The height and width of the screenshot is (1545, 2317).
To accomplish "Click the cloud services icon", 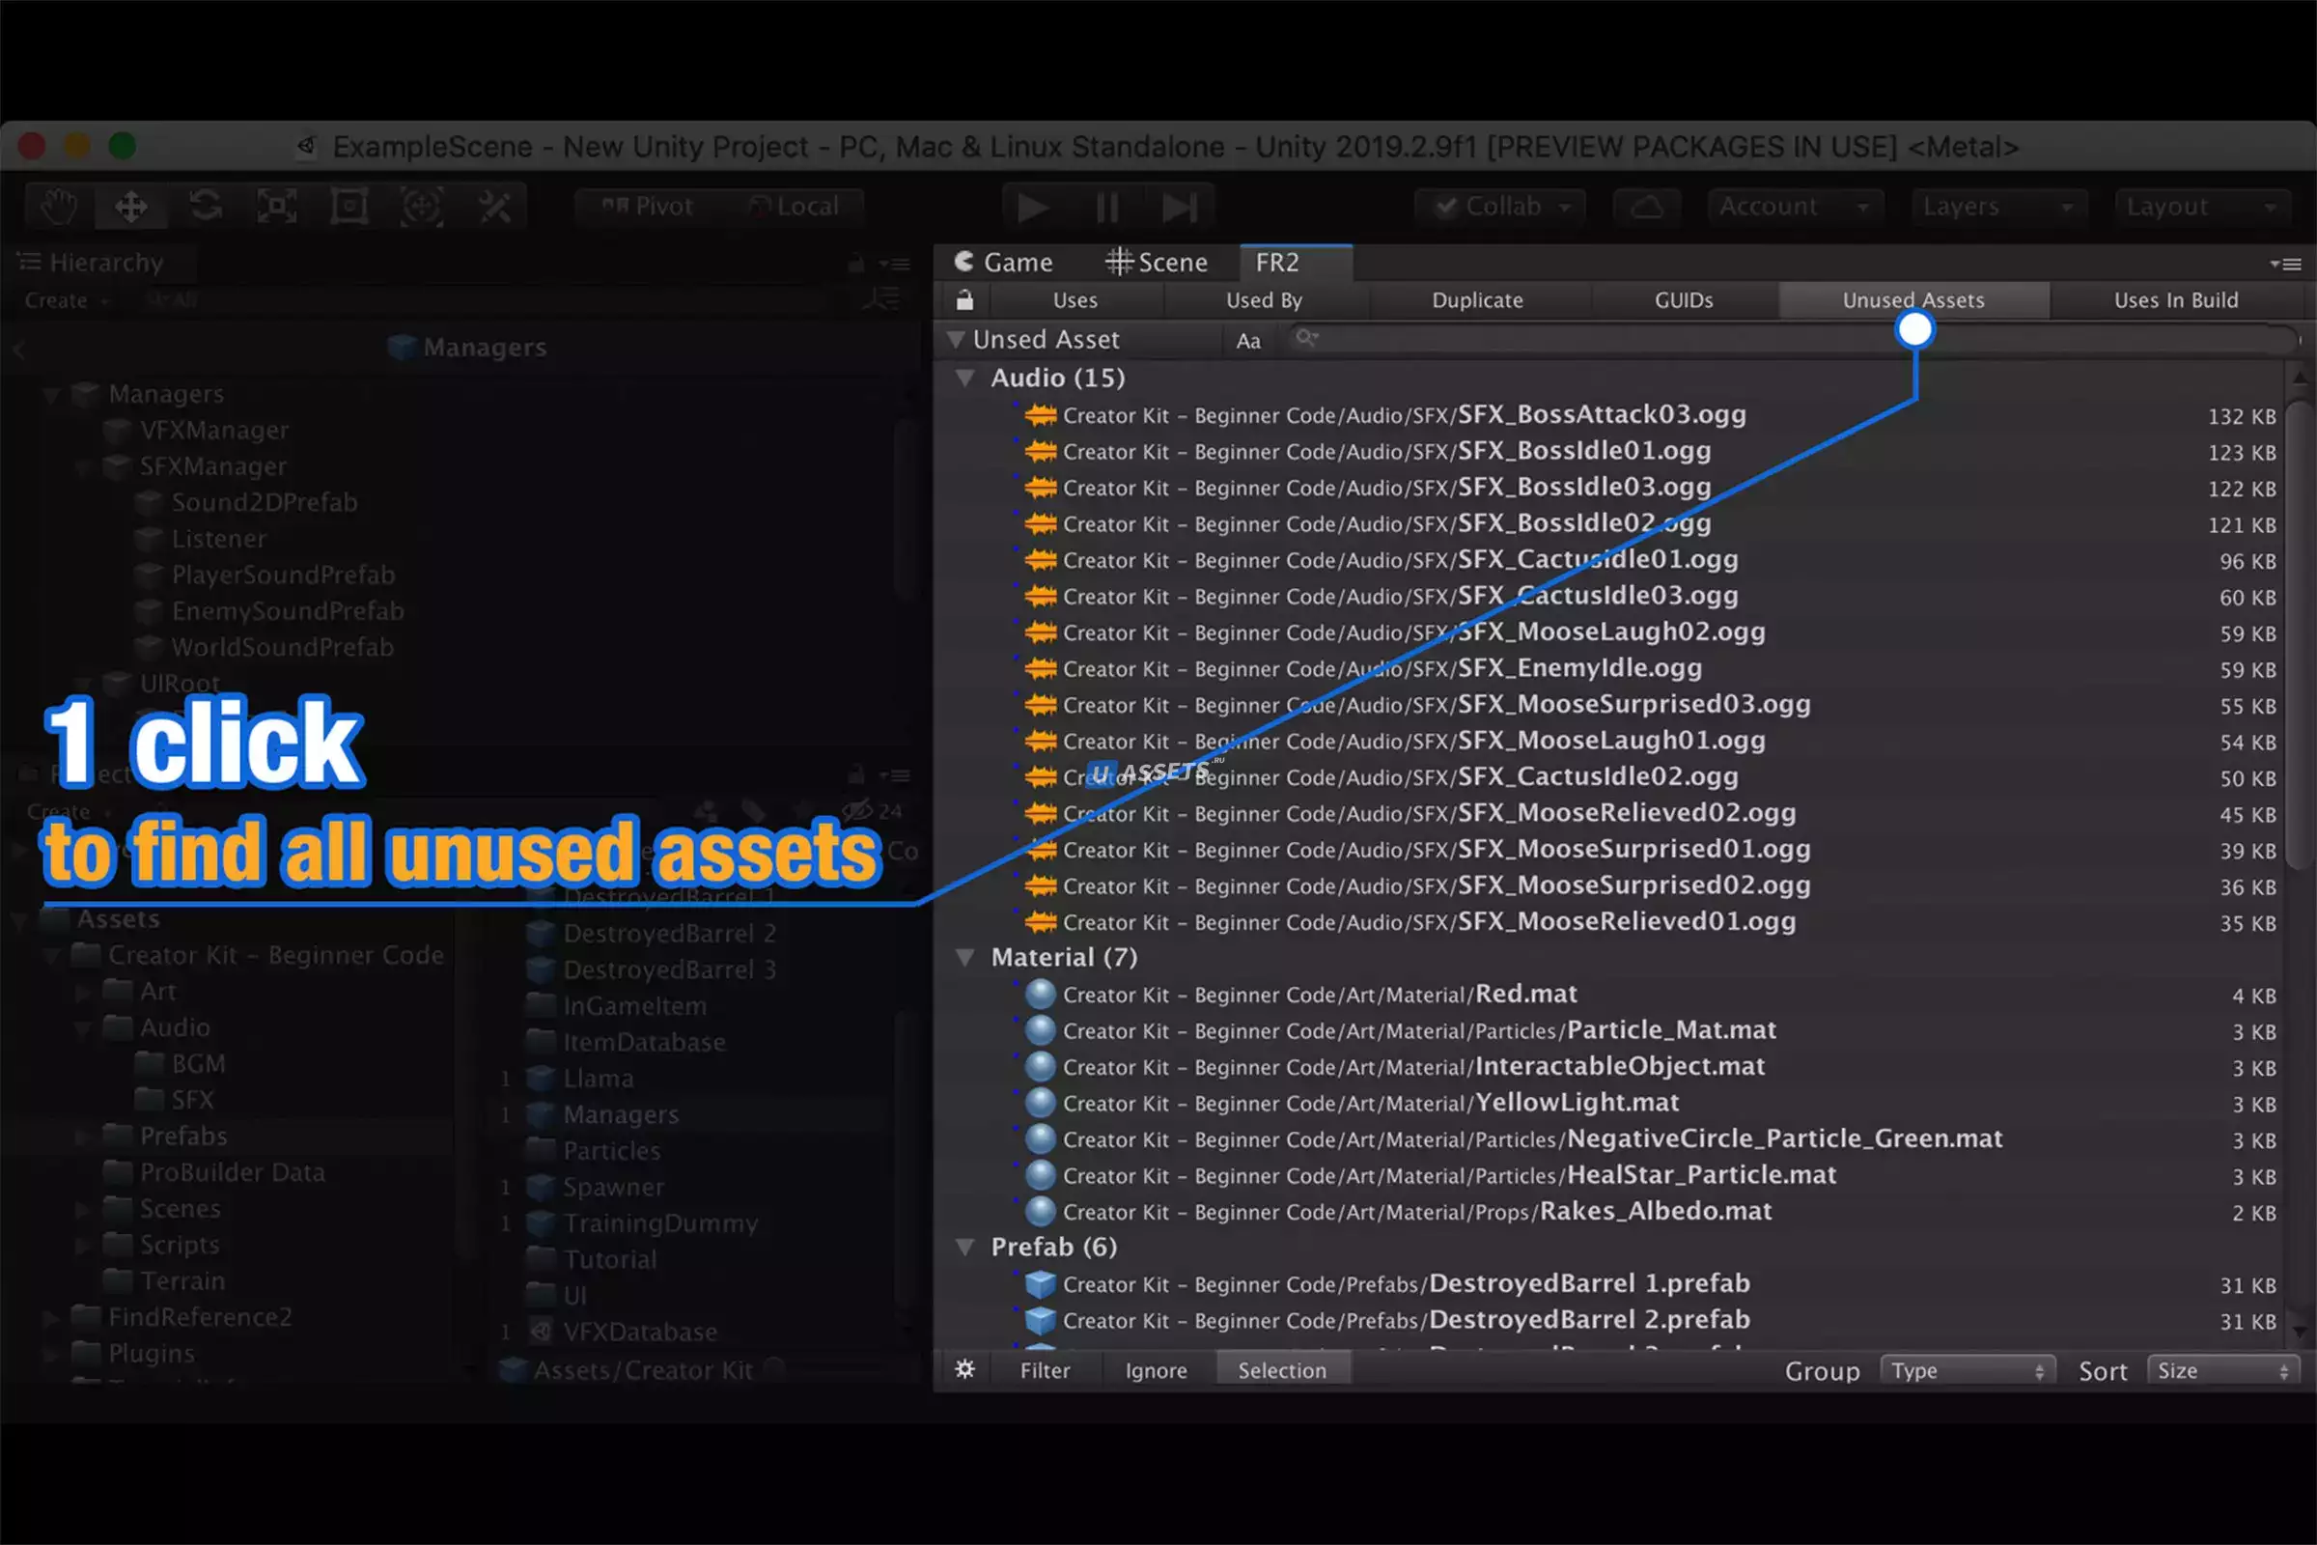I will pyautogui.click(x=1646, y=207).
